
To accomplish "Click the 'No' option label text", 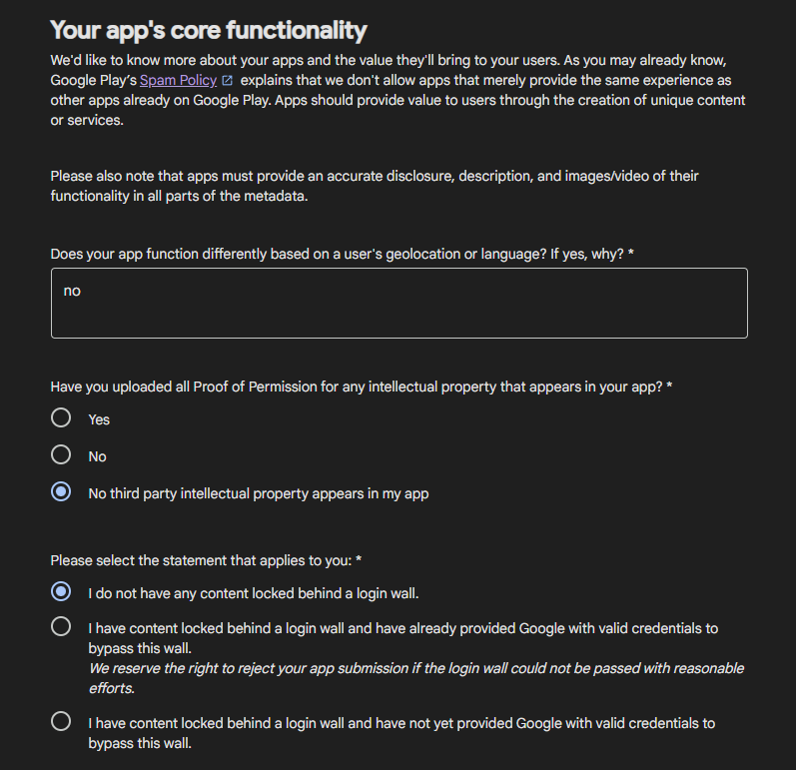I will (x=98, y=456).
